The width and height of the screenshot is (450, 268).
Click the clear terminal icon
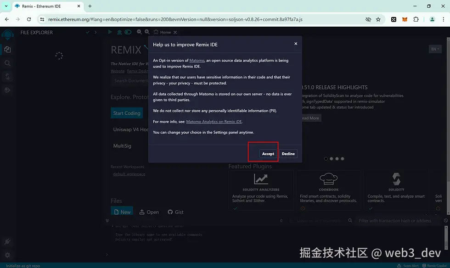[x=446, y=220]
